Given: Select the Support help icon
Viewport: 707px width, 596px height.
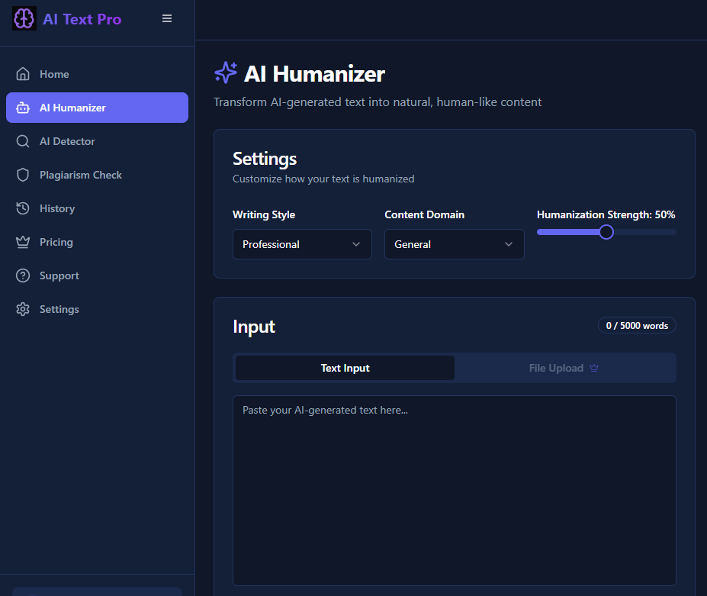Looking at the screenshot, I should [x=23, y=275].
